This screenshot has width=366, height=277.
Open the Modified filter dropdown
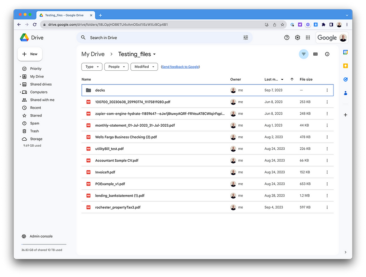(144, 67)
